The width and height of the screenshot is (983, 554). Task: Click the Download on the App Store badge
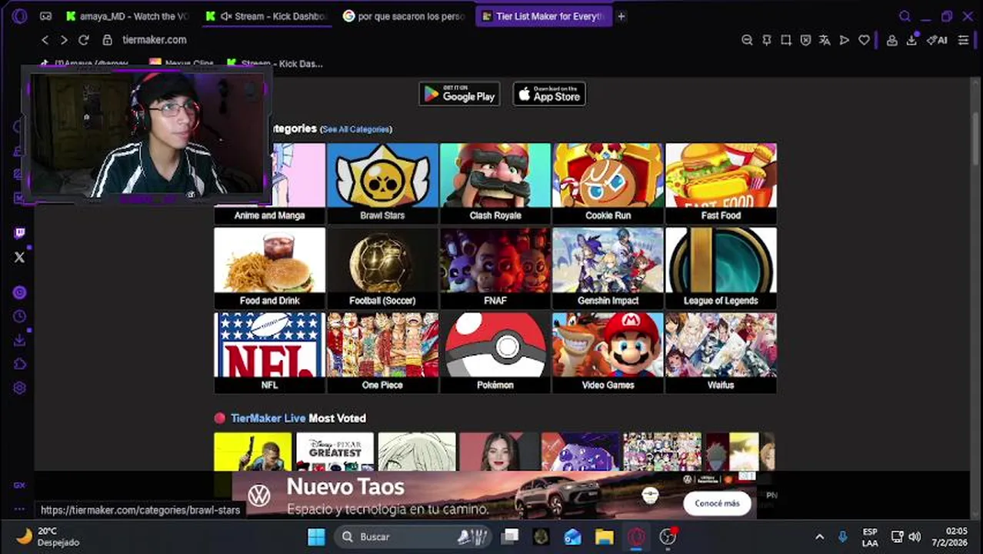[x=549, y=94]
